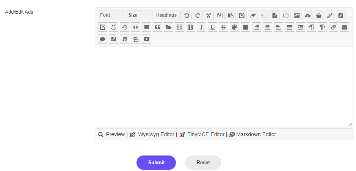This screenshot has height=171, width=356.
Task: Open the Headings dropdown
Action: click(x=167, y=15)
